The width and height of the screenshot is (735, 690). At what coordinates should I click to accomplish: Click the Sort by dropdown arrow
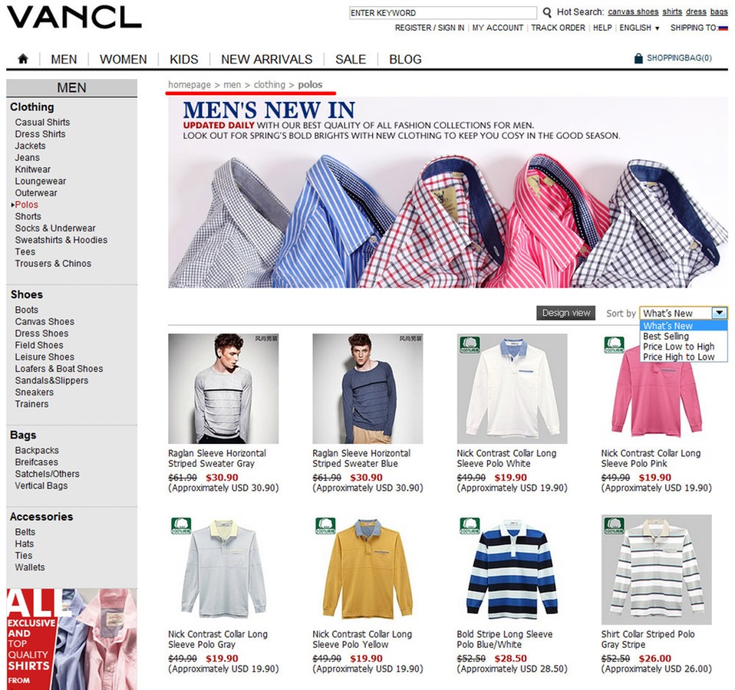(719, 313)
